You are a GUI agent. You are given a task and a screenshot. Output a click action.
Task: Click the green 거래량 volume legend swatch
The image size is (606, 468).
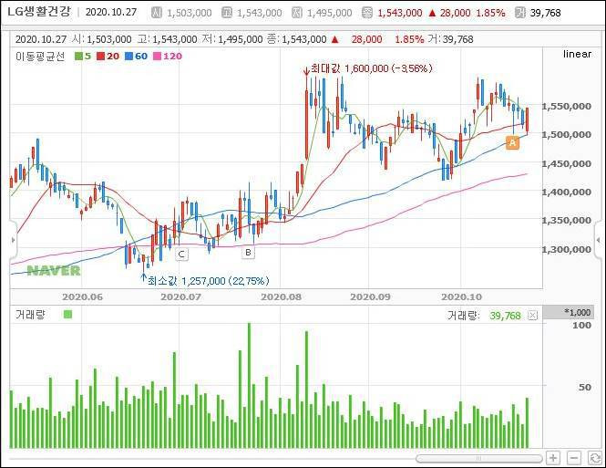click(x=68, y=314)
